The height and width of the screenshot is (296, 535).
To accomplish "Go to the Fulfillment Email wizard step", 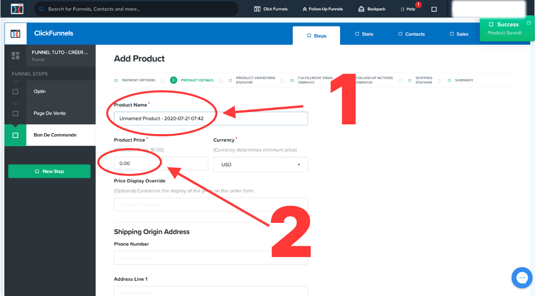I will pyautogui.click(x=312, y=80).
